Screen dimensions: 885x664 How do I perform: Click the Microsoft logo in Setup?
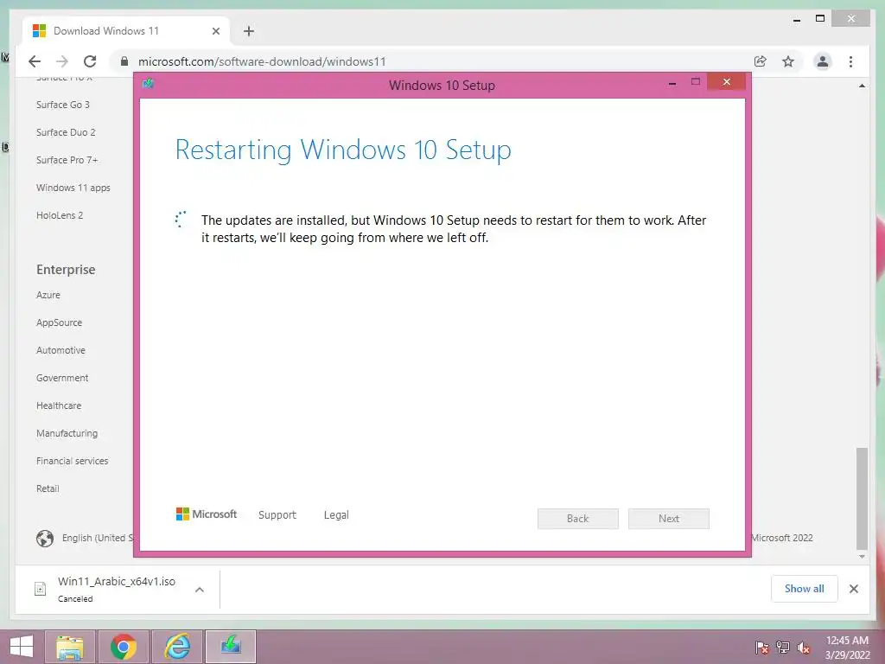(206, 514)
